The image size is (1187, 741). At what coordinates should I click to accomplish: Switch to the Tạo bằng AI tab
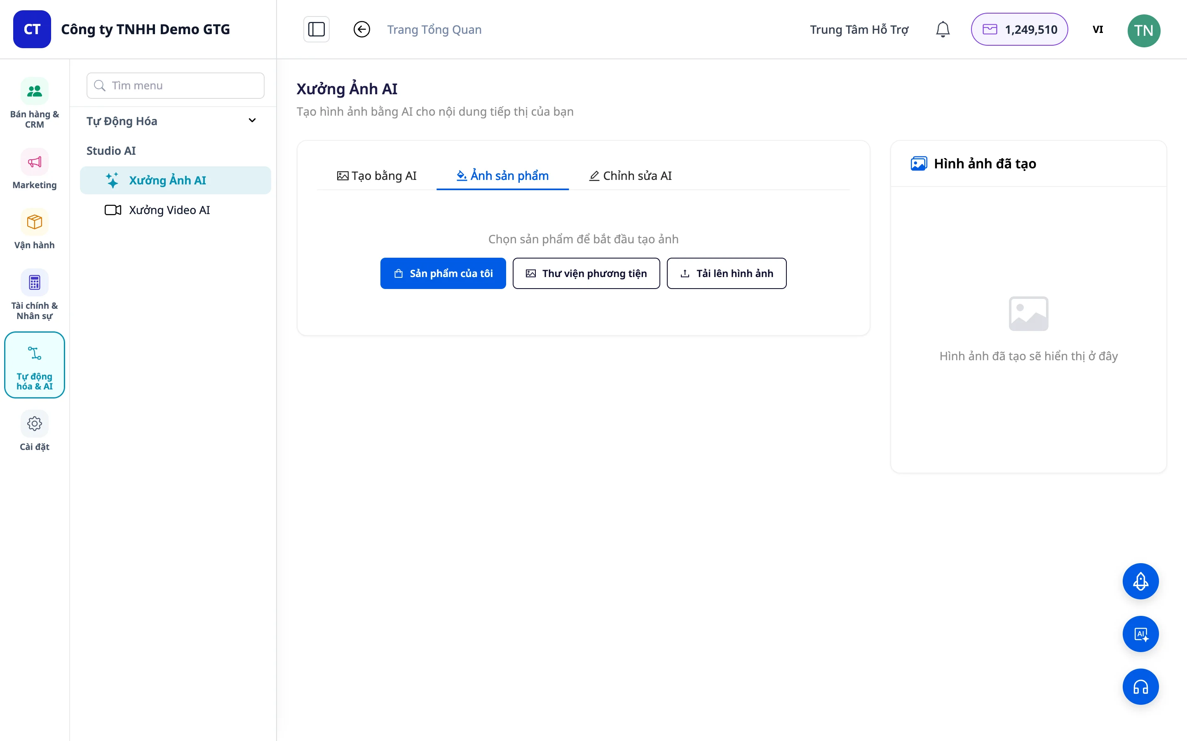pos(377,175)
